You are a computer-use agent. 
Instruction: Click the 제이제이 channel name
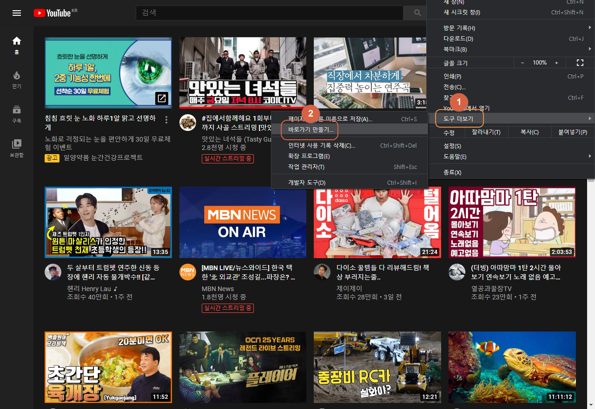point(350,289)
